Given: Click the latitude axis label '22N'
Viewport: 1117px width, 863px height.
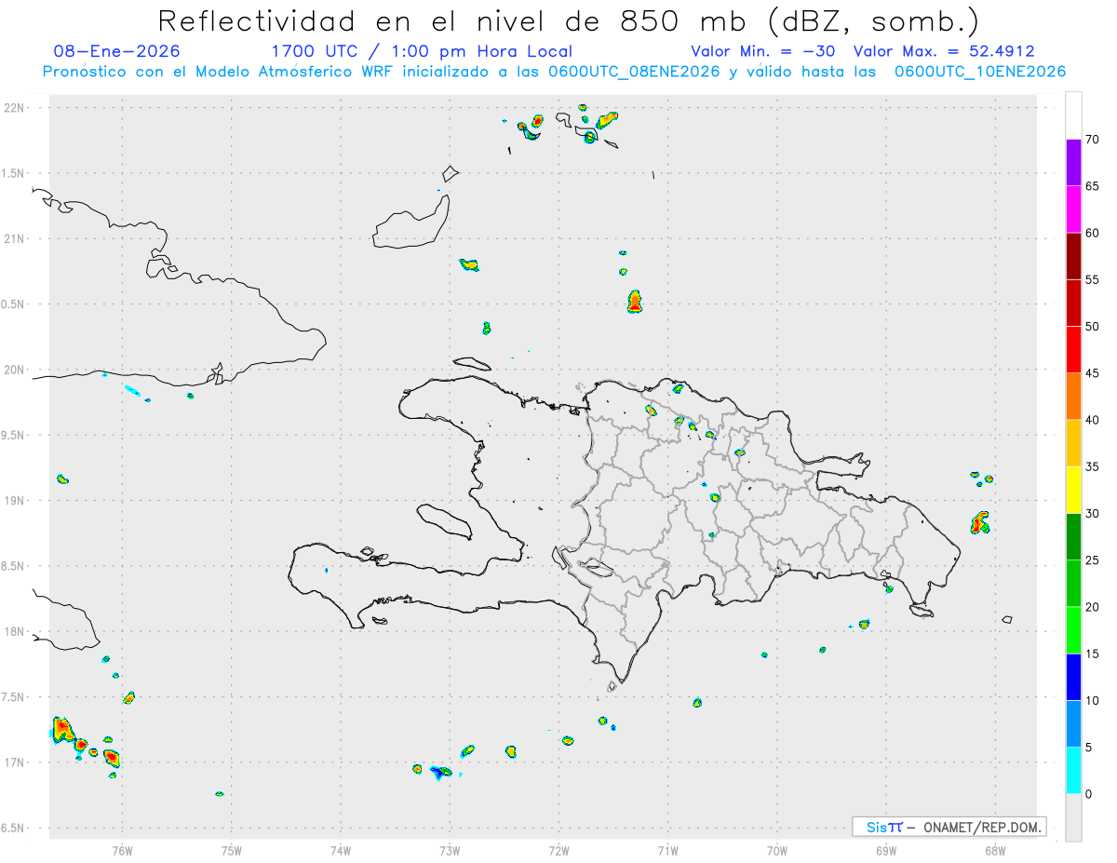Looking at the screenshot, I should pyautogui.click(x=16, y=108).
